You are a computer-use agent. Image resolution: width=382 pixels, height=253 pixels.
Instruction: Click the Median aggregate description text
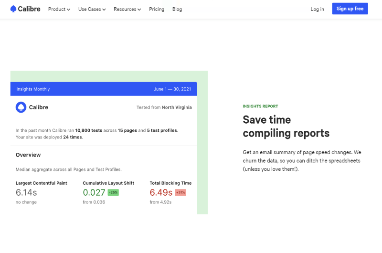(69, 169)
